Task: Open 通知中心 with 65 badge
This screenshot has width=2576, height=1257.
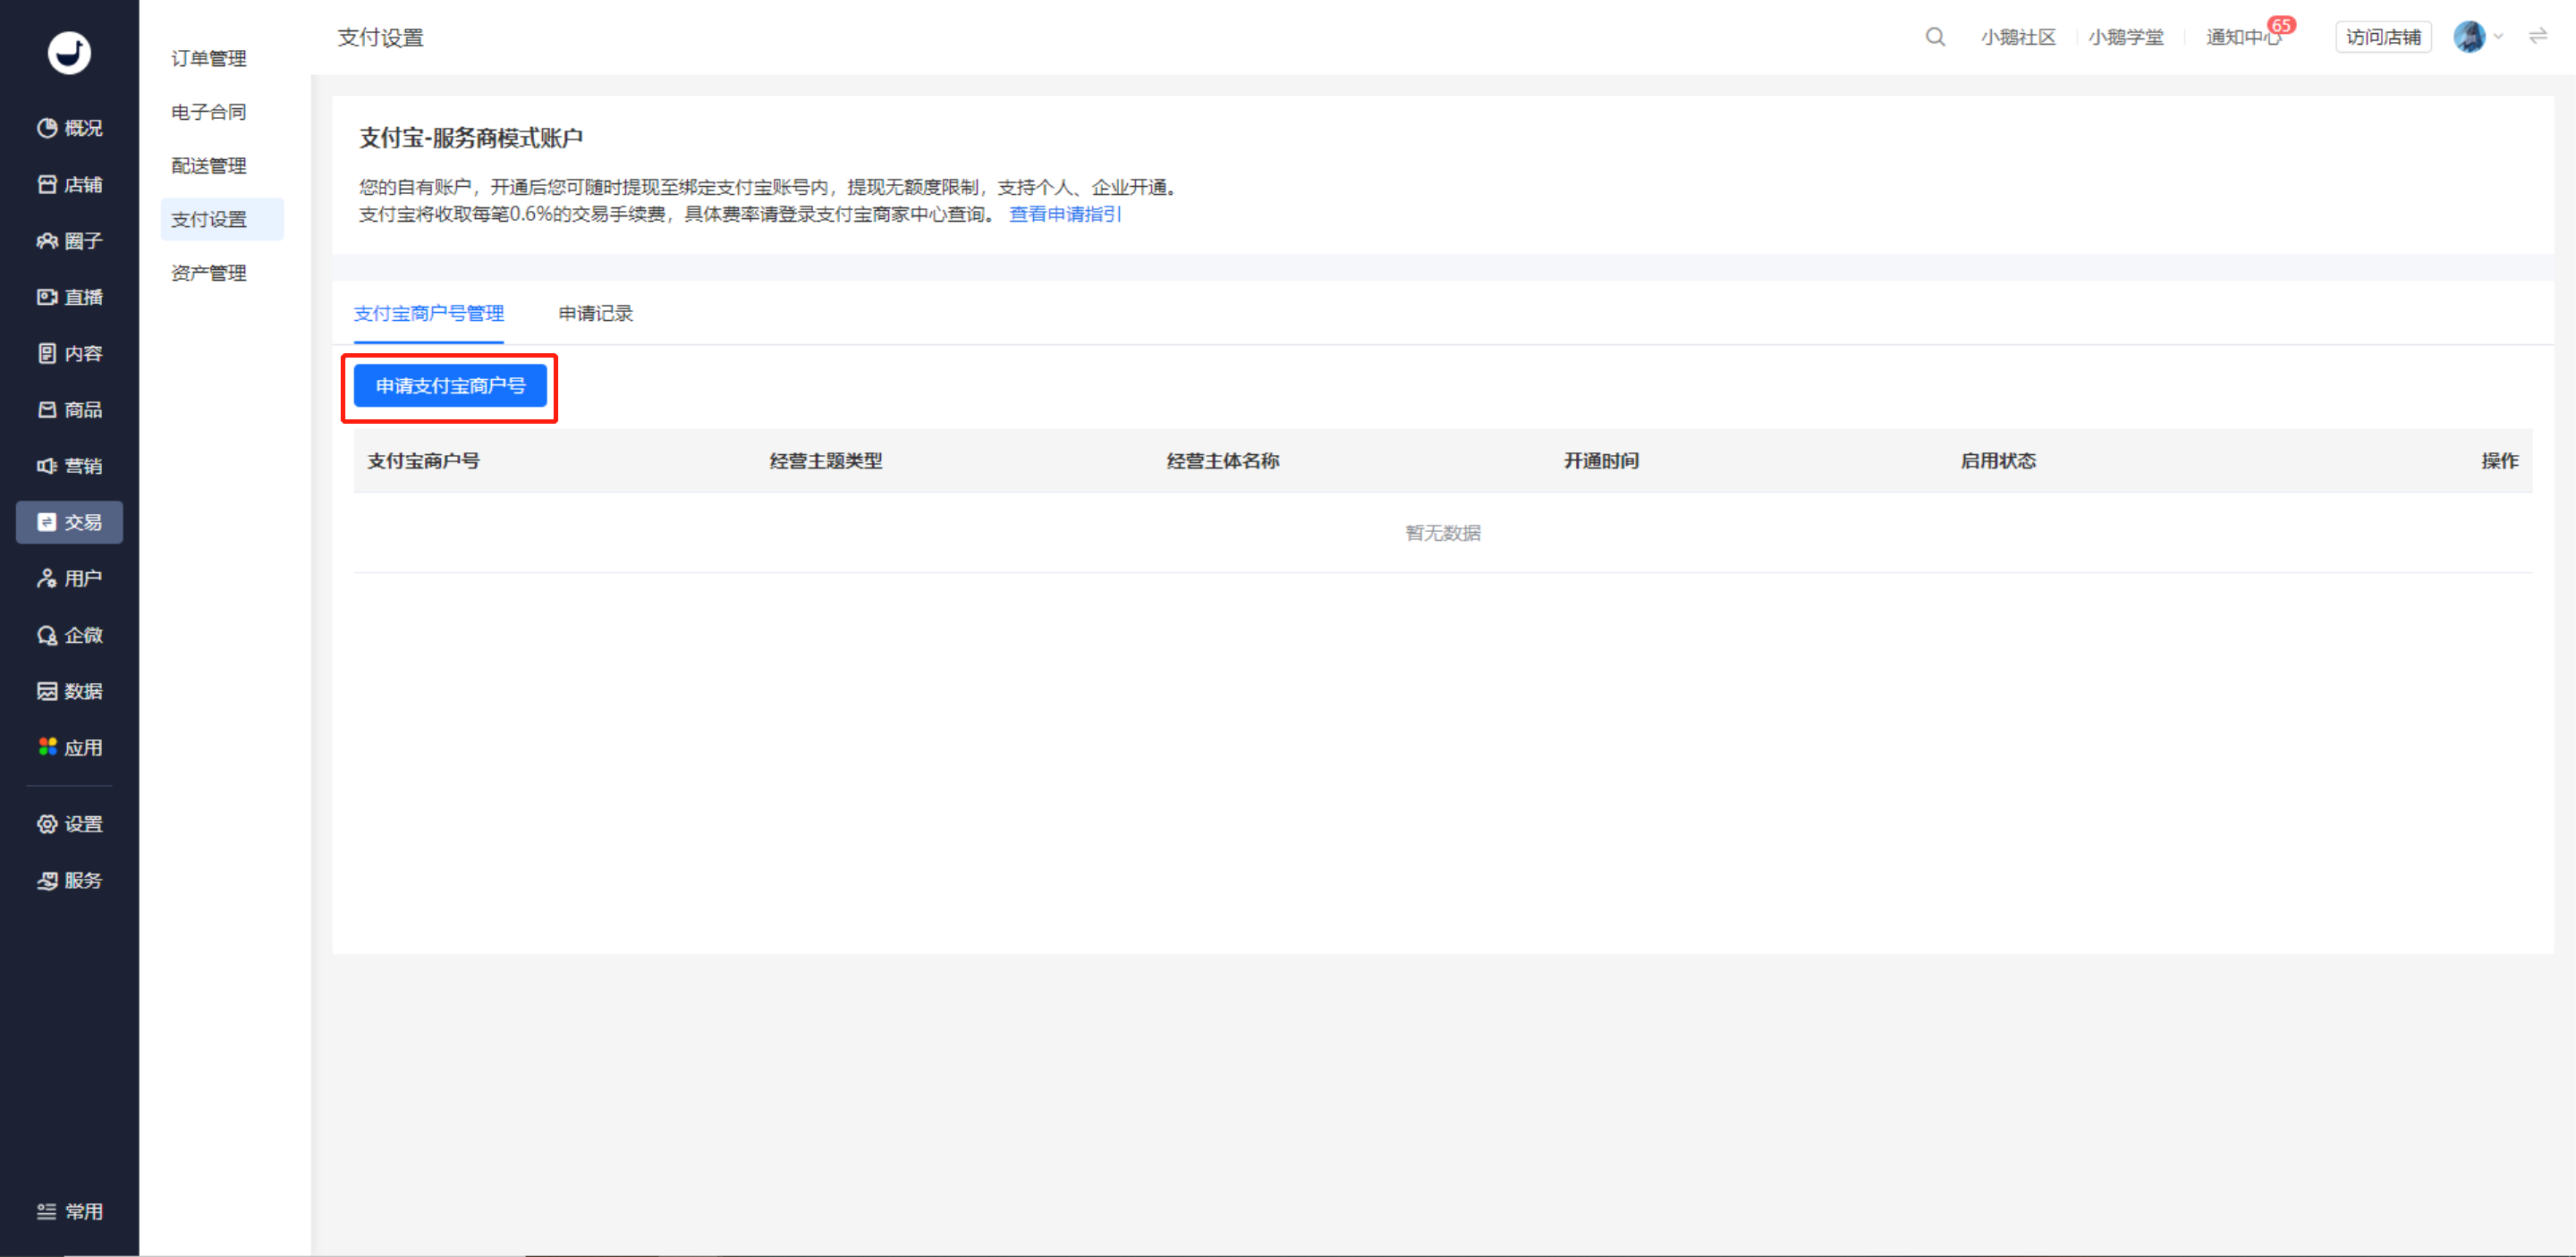Action: click(x=2243, y=37)
